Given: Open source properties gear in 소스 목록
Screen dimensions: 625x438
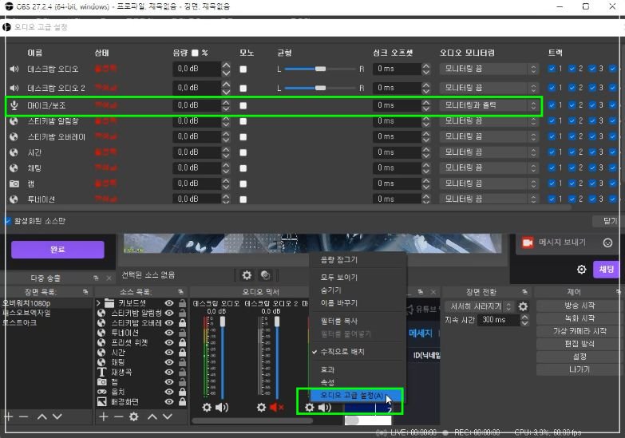Looking at the screenshot, I should point(134,417).
